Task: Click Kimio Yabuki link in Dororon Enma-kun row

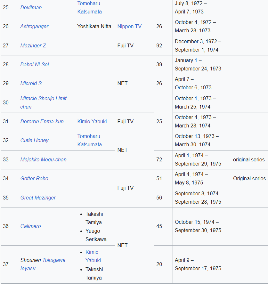Action: (92, 121)
